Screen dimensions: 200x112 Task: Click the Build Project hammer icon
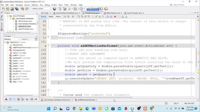pos(60,9)
